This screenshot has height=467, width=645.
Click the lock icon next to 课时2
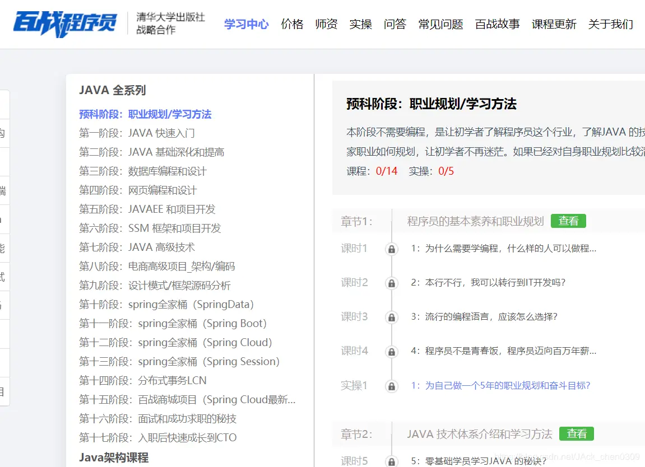click(x=391, y=283)
